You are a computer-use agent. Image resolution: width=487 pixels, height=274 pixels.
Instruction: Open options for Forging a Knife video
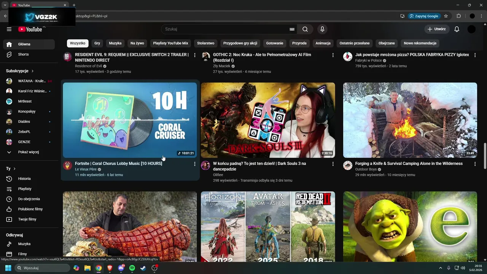(x=475, y=164)
